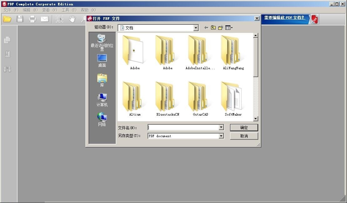Click the file list scrollbar thumb
The width and height of the screenshot is (347, 203).
(x=256, y=57)
